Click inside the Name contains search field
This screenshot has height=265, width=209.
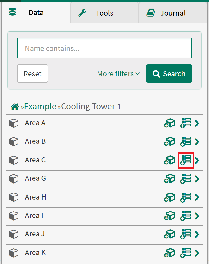pos(104,47)
